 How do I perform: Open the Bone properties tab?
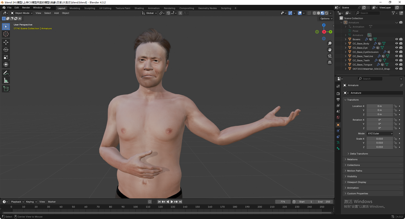(338, 148)
